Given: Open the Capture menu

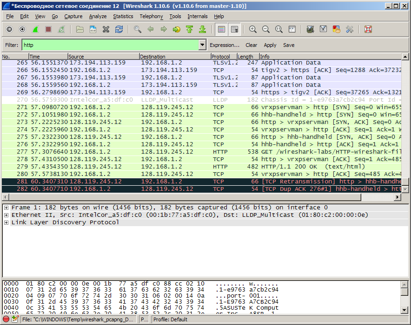Looking at the screenshot, I should click(x=73, y=17).
